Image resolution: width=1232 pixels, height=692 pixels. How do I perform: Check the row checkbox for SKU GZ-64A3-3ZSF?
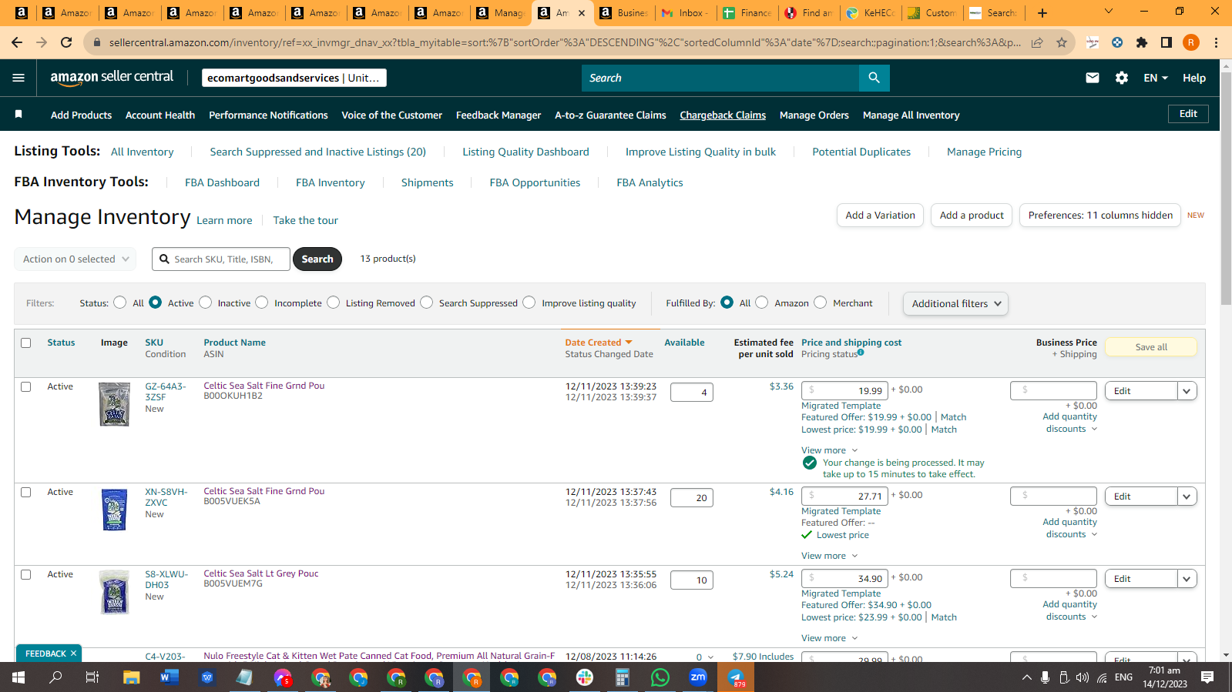pos(26,386)
